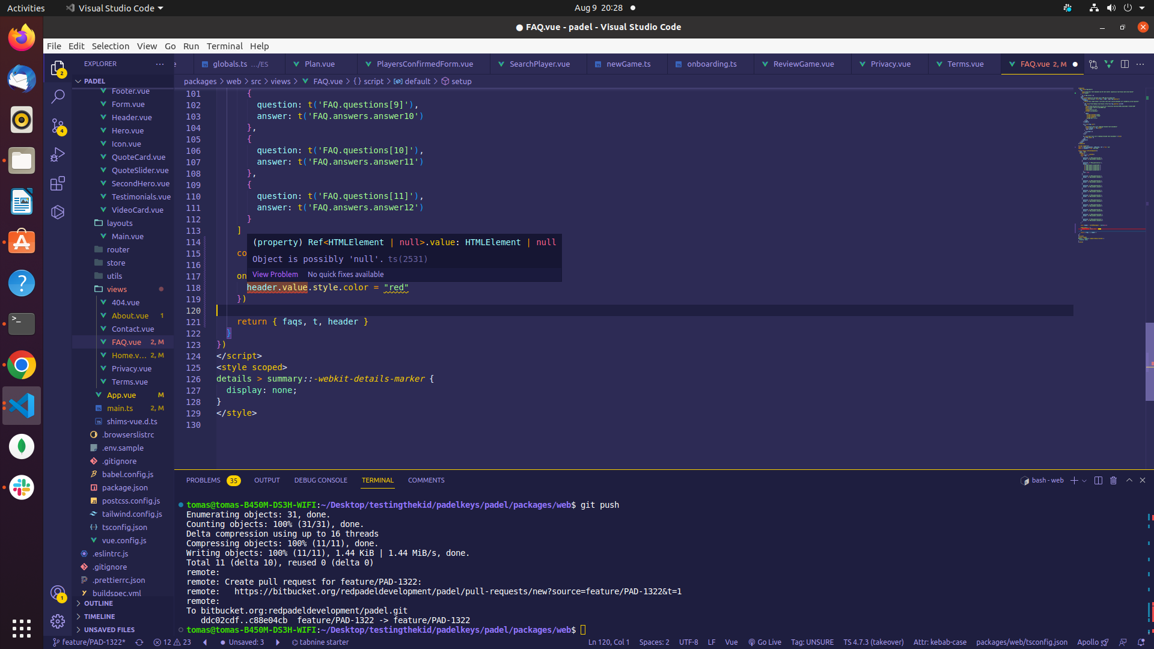1154x649 pixels.
Task: Open errors and warnings count in status bar
Action: coord(172,642)
